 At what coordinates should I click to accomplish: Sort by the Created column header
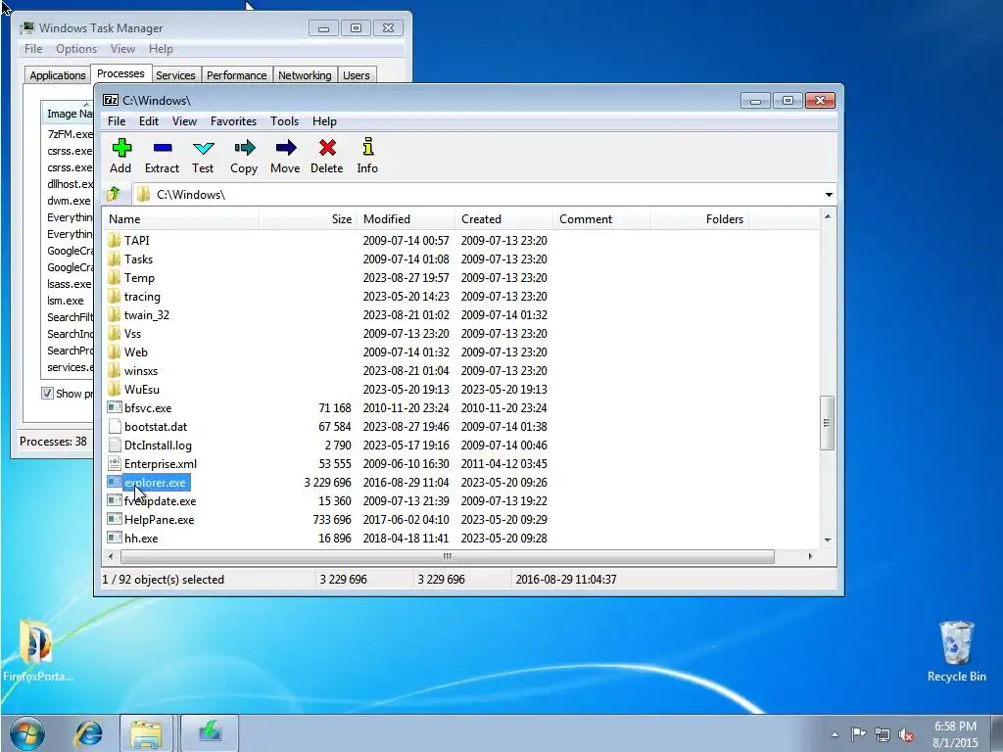click(x=503, y=218)
